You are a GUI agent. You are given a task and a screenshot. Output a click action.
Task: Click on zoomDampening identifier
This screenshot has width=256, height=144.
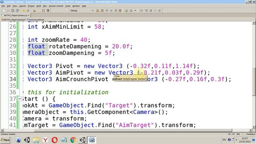(72, 53)
